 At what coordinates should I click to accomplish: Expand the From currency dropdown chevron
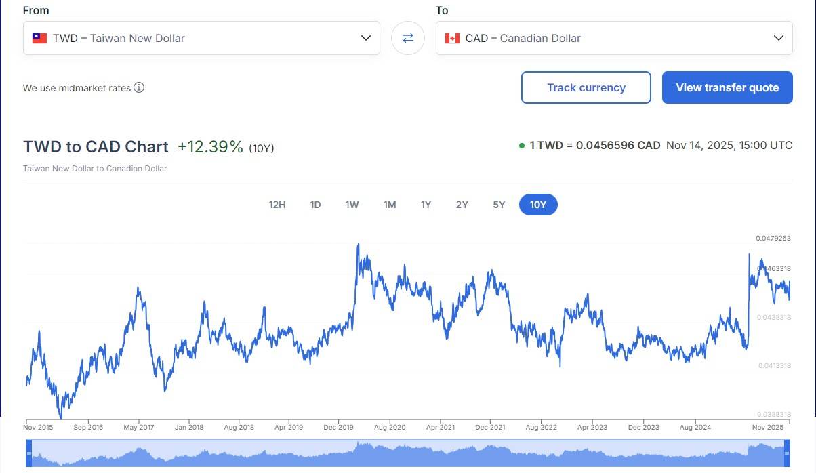pyautogui.click(x=366, y=38)
